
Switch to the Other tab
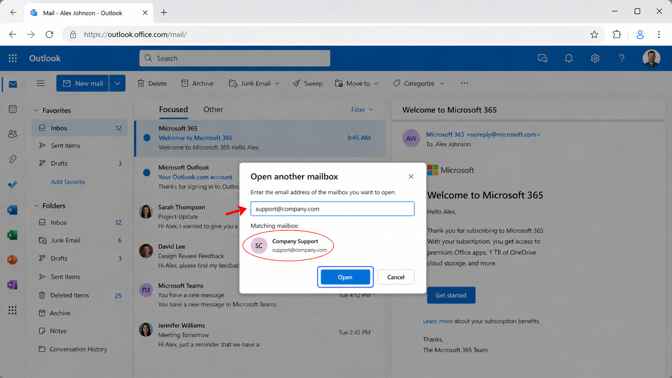213,109
